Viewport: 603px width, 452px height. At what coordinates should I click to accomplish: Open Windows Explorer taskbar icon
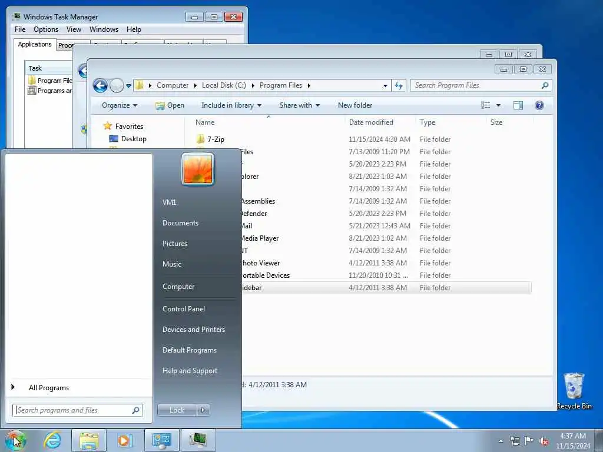(89, 440)
